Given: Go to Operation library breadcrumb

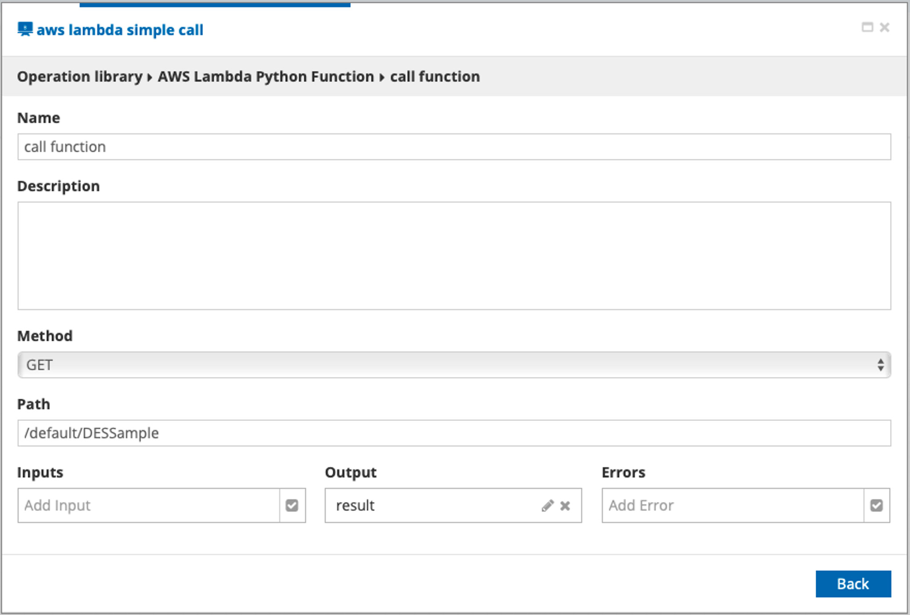Looking at the screenshot, I should click(x=80, y=77).
